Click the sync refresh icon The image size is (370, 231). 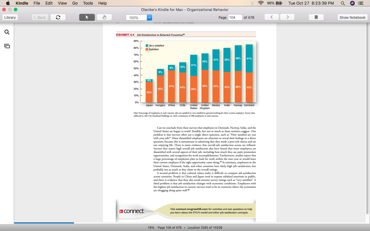click(58, 17)
